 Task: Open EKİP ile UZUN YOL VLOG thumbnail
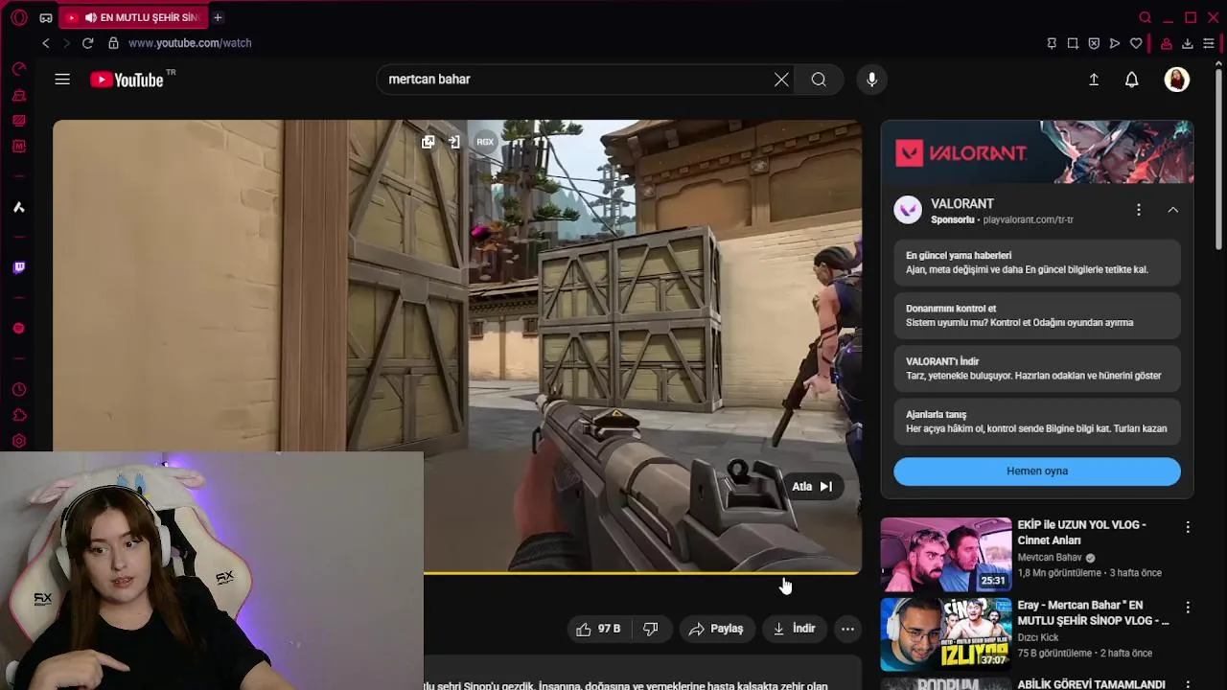tap(946, 554)
